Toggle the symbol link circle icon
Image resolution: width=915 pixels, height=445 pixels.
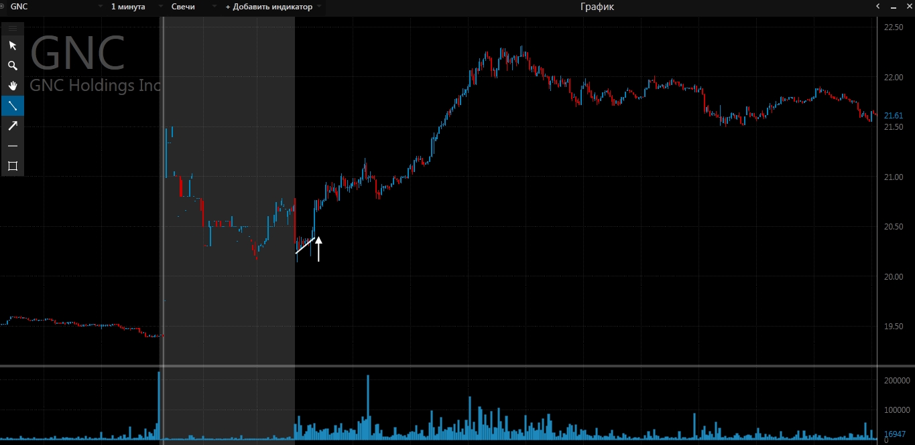click(x=2, y=7)
